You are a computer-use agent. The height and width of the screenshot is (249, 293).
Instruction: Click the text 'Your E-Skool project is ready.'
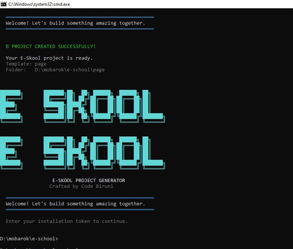[49, 58]
